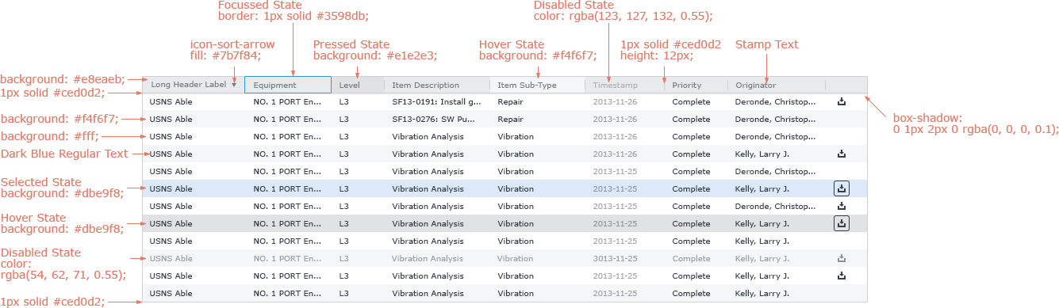Click download icon in row beneath the disabled row
The image size is (1059, 308).
click(842, 276)
